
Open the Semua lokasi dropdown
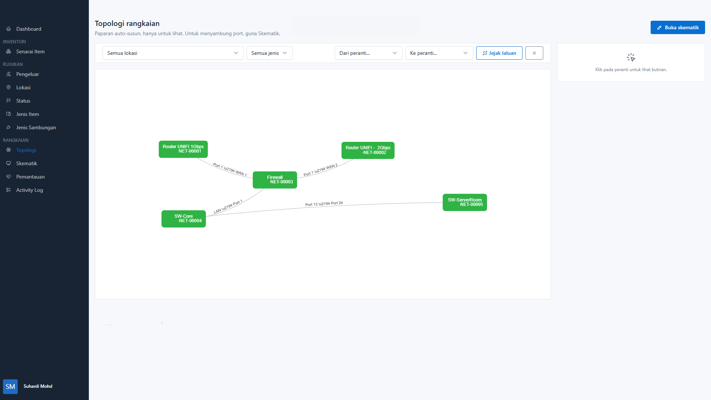173,53
